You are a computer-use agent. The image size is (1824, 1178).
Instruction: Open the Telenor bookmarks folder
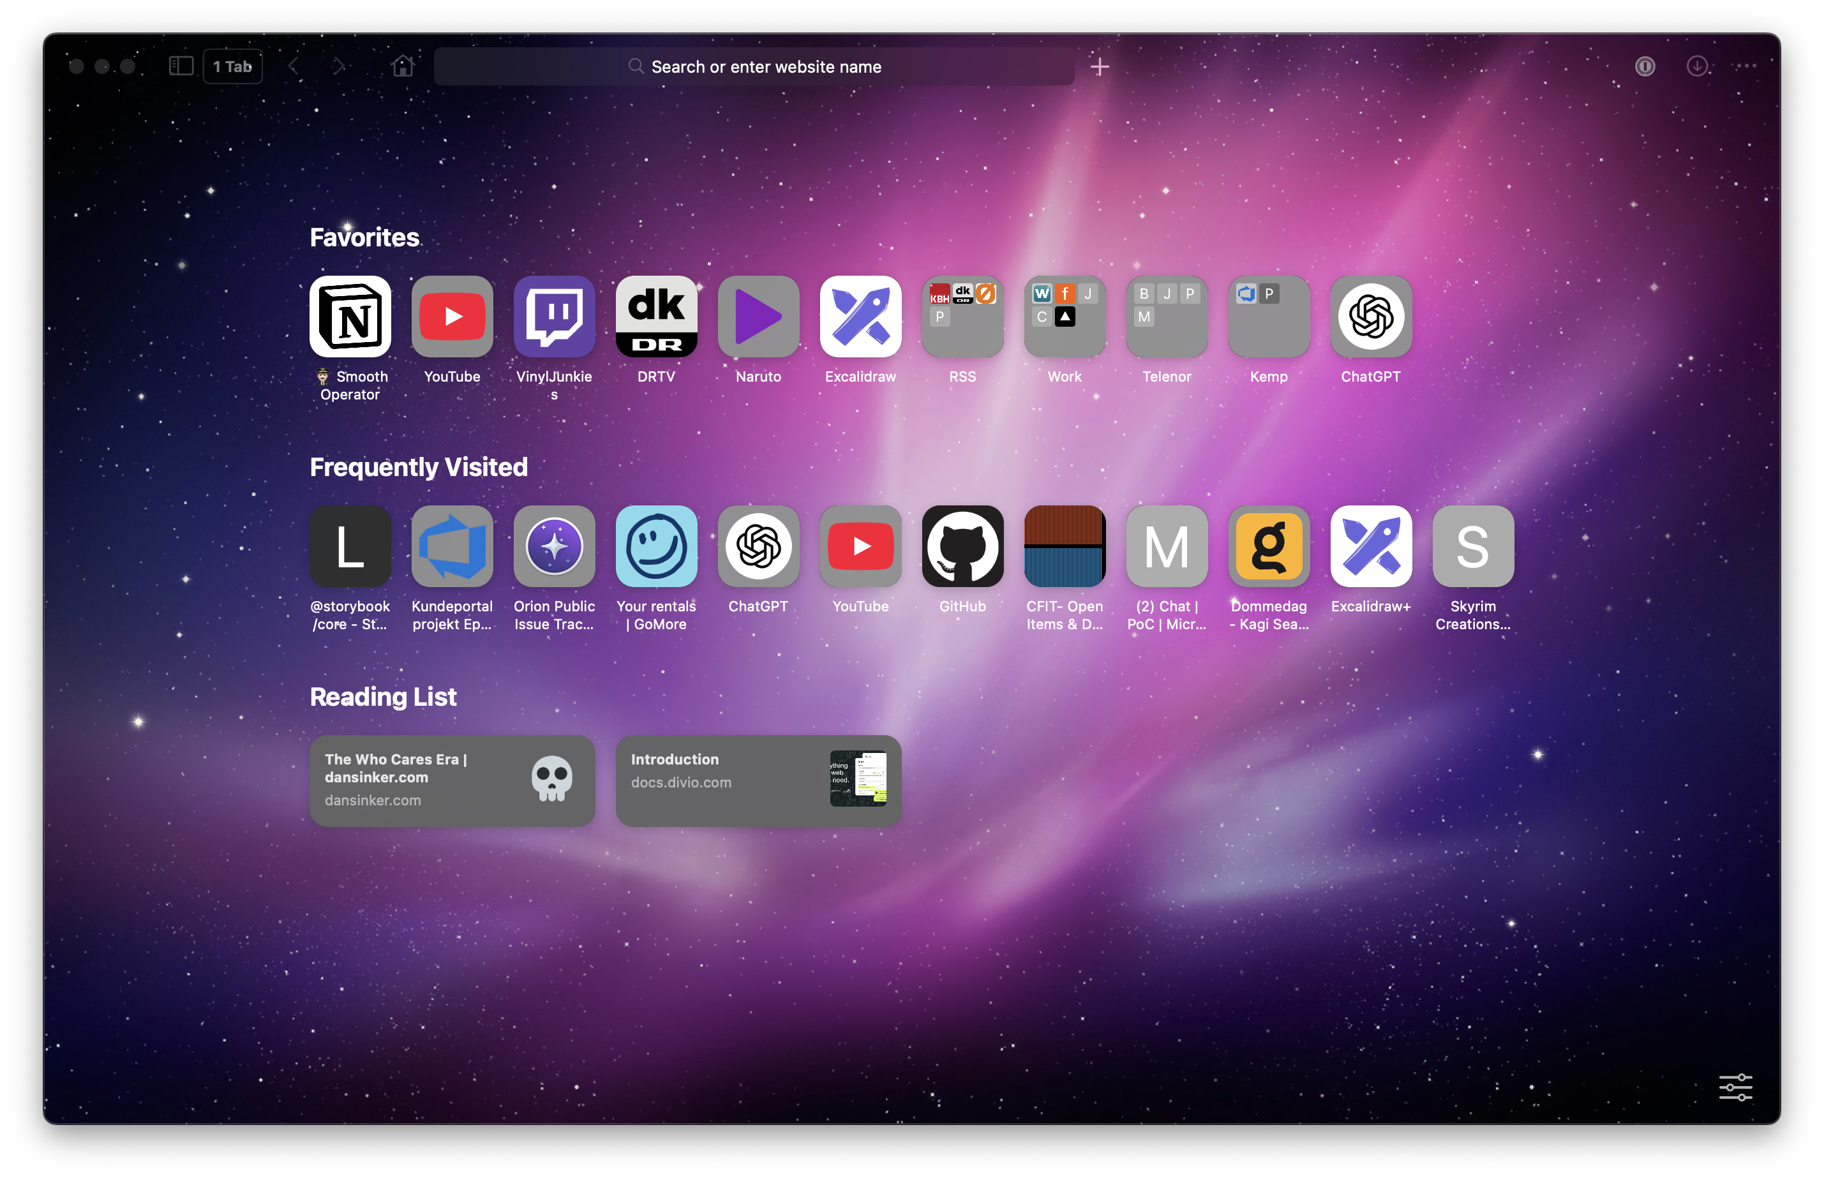click(1166, 317)
